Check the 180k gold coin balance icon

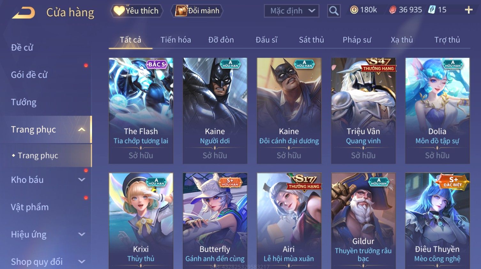(354, 10)
